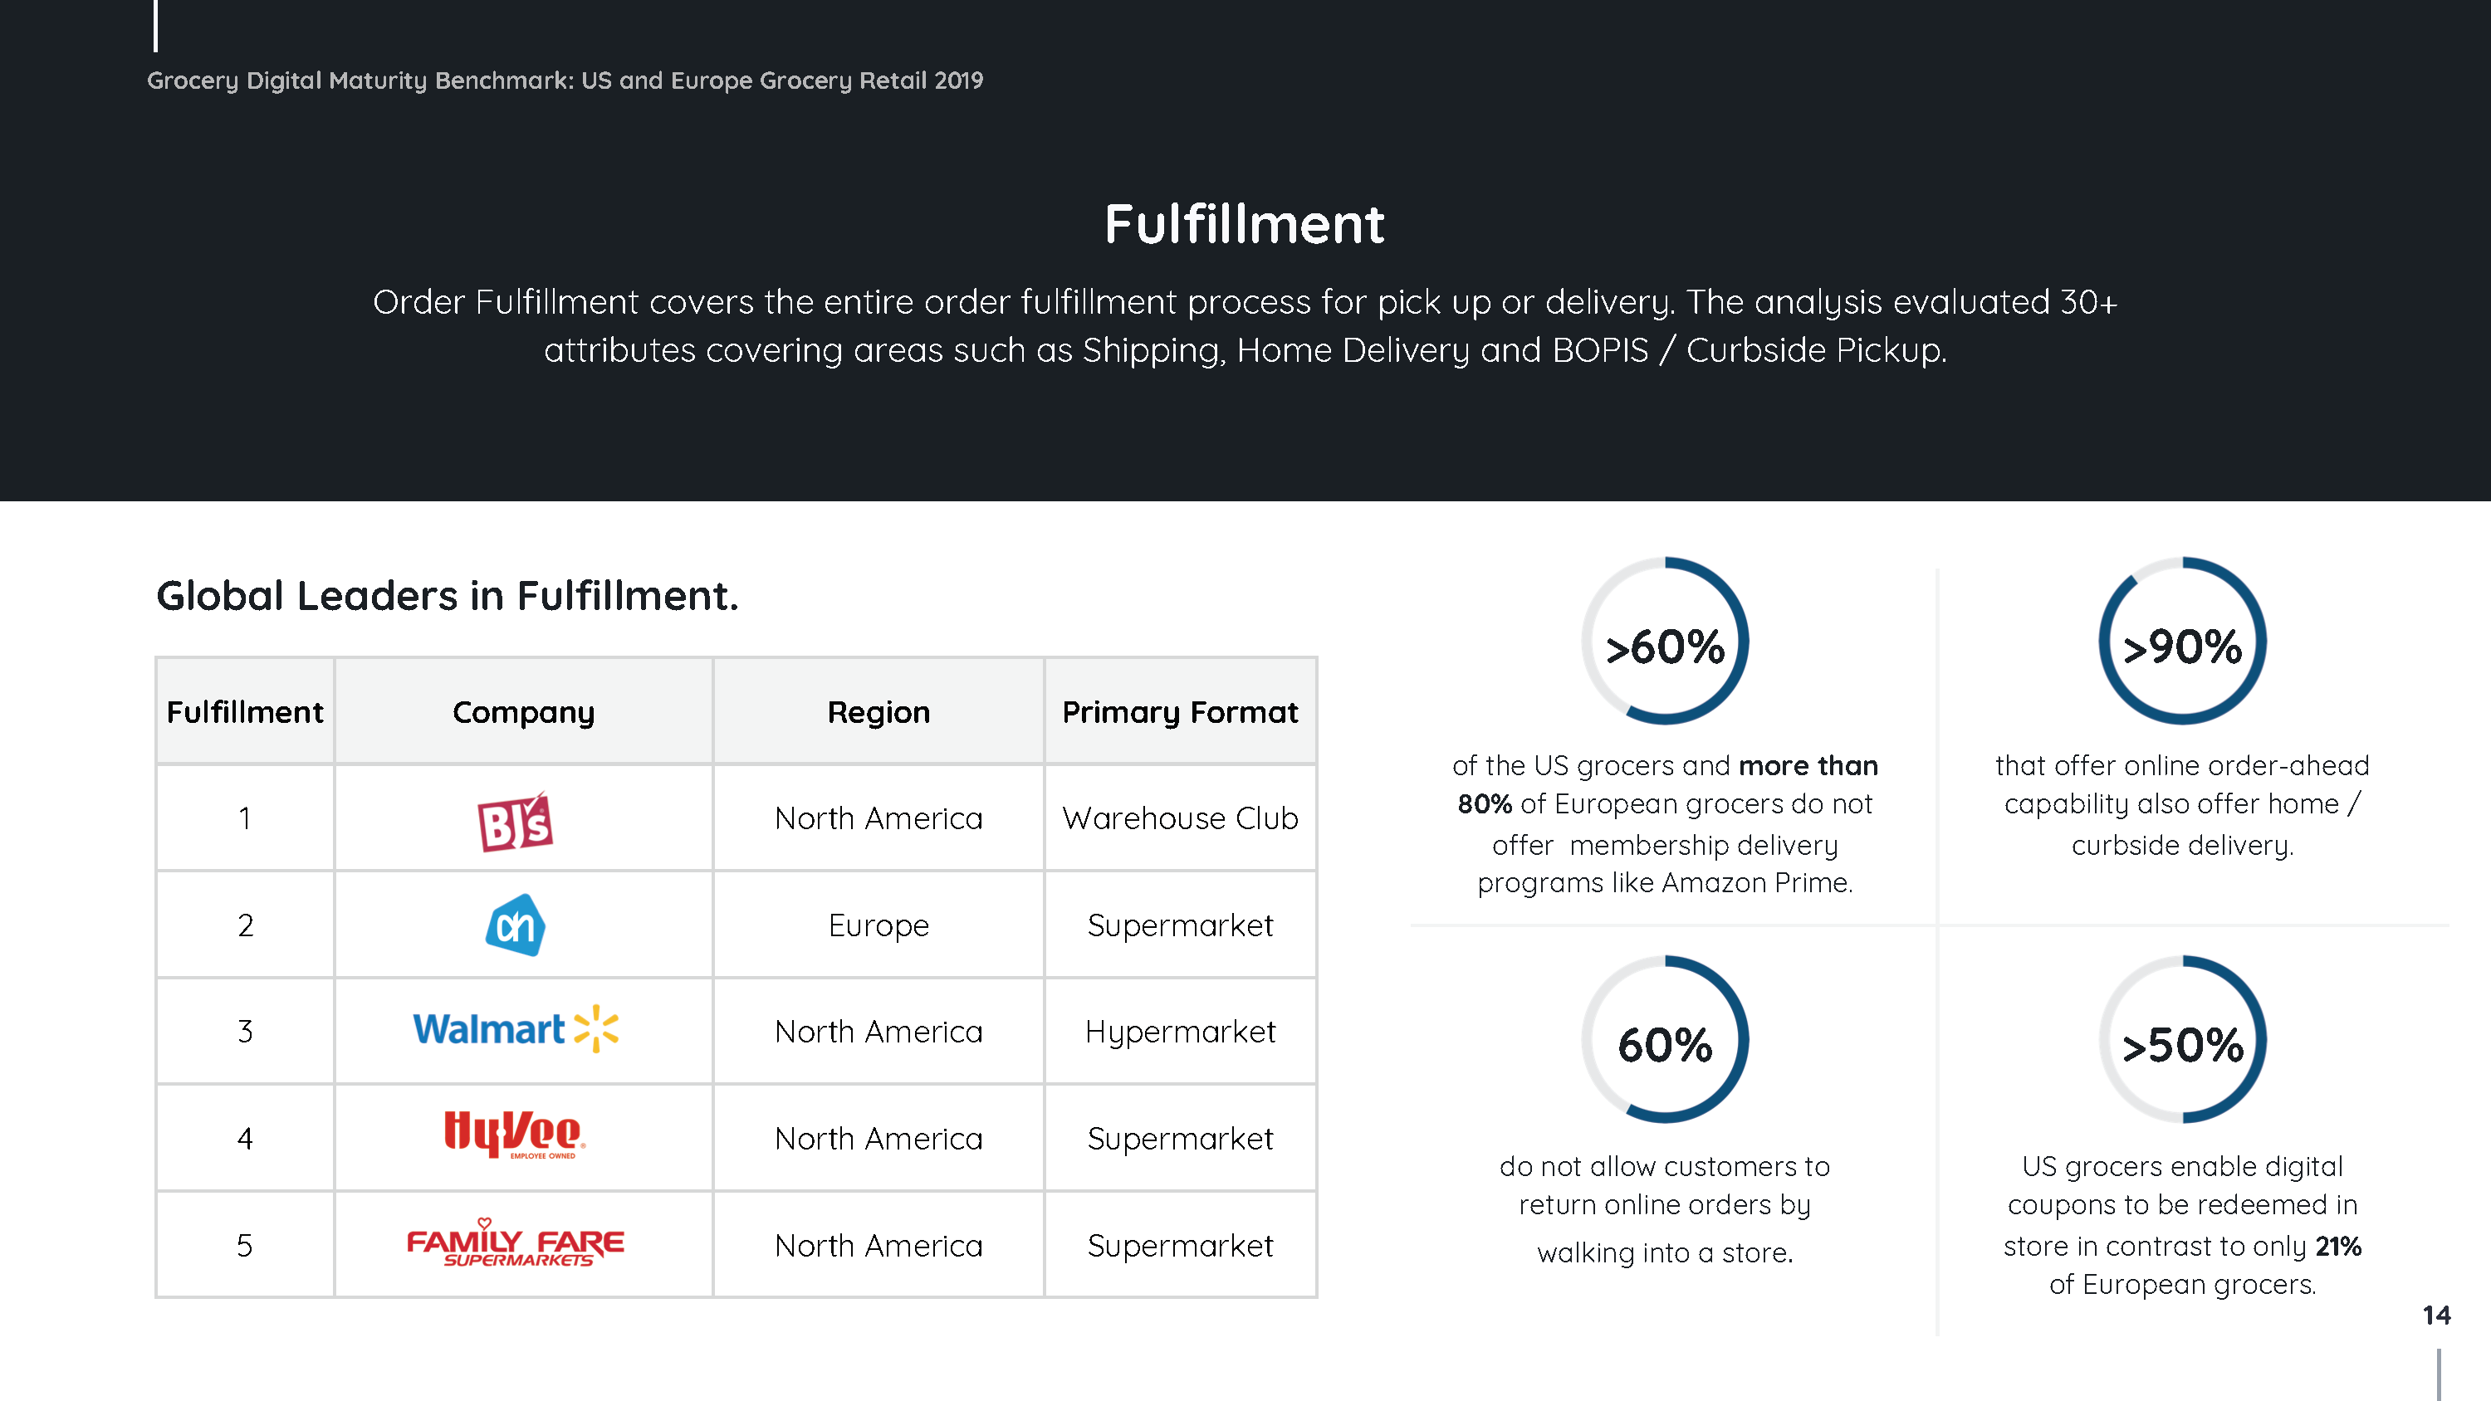
Task: Select the Primary Format column header
Action: coord(1180,713)
